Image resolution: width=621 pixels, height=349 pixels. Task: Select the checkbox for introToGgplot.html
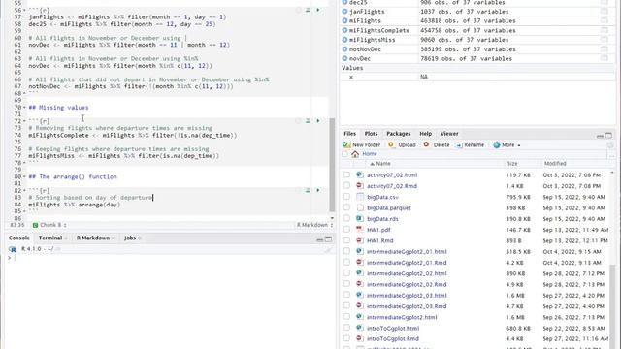(346, 328)
